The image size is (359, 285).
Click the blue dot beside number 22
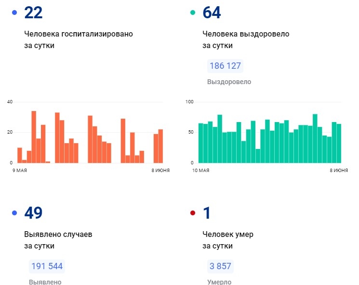coord(14,12)
